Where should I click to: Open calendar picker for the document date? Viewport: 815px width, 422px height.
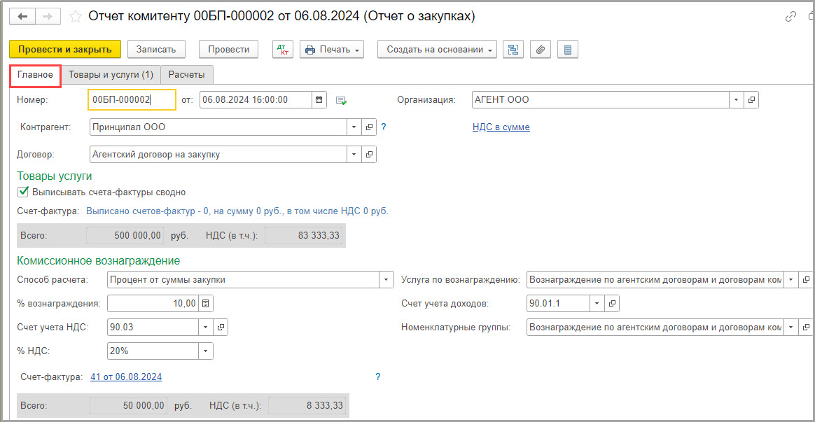[319, 100]
